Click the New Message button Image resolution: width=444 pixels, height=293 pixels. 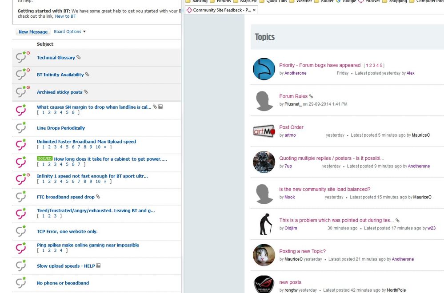pos(33,32)
